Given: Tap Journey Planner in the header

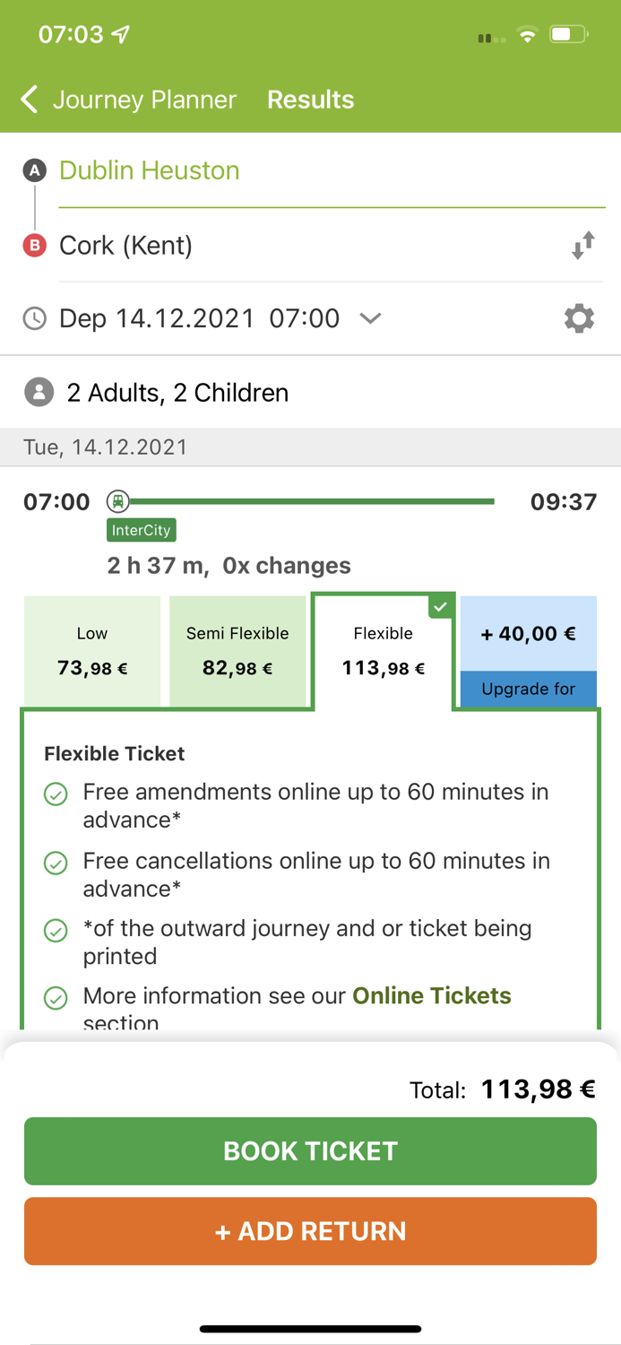Looking at the screenshot, I should (x=144, y=100).
